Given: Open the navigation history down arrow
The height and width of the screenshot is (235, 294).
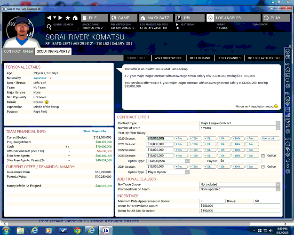Looking at the screenshot, I should (x=55, y=17).
